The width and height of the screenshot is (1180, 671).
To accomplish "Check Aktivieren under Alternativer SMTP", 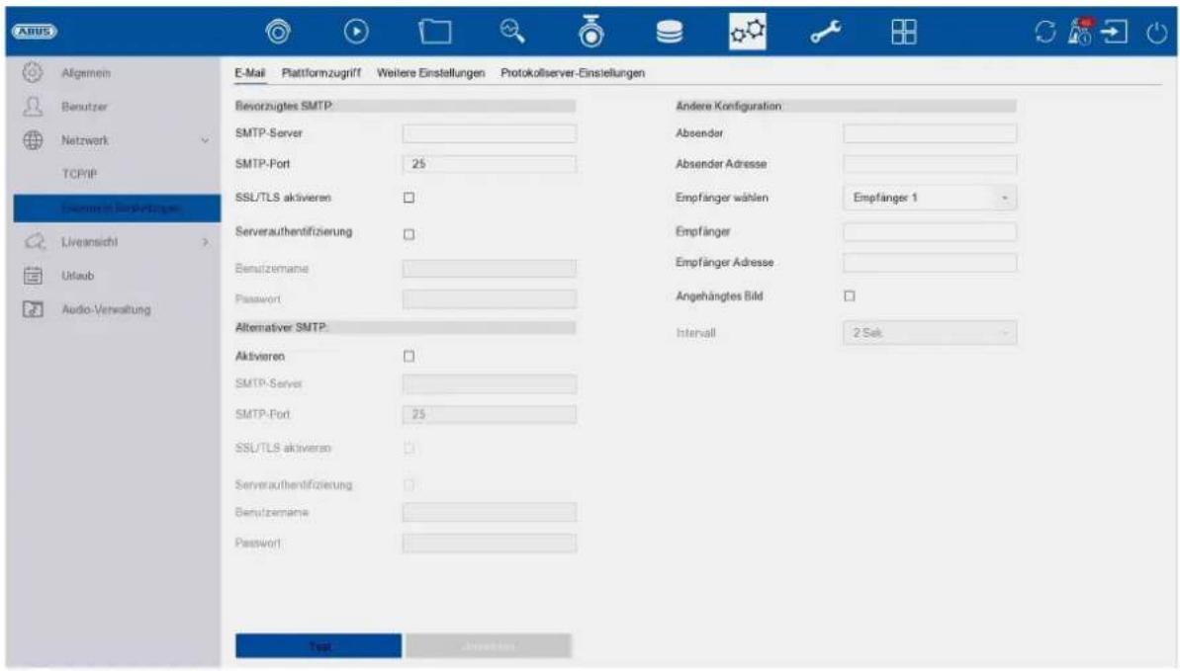I will point(408,357).
